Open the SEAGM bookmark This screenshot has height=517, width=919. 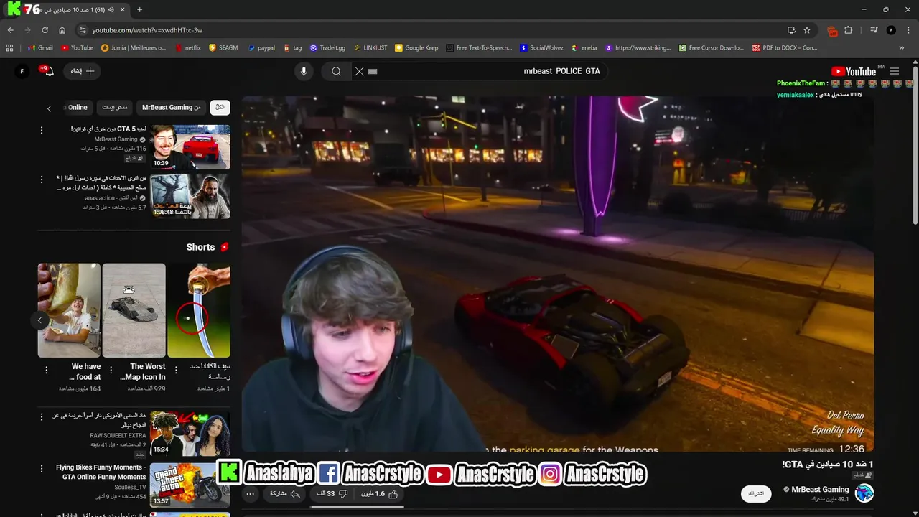click(223, 48)
